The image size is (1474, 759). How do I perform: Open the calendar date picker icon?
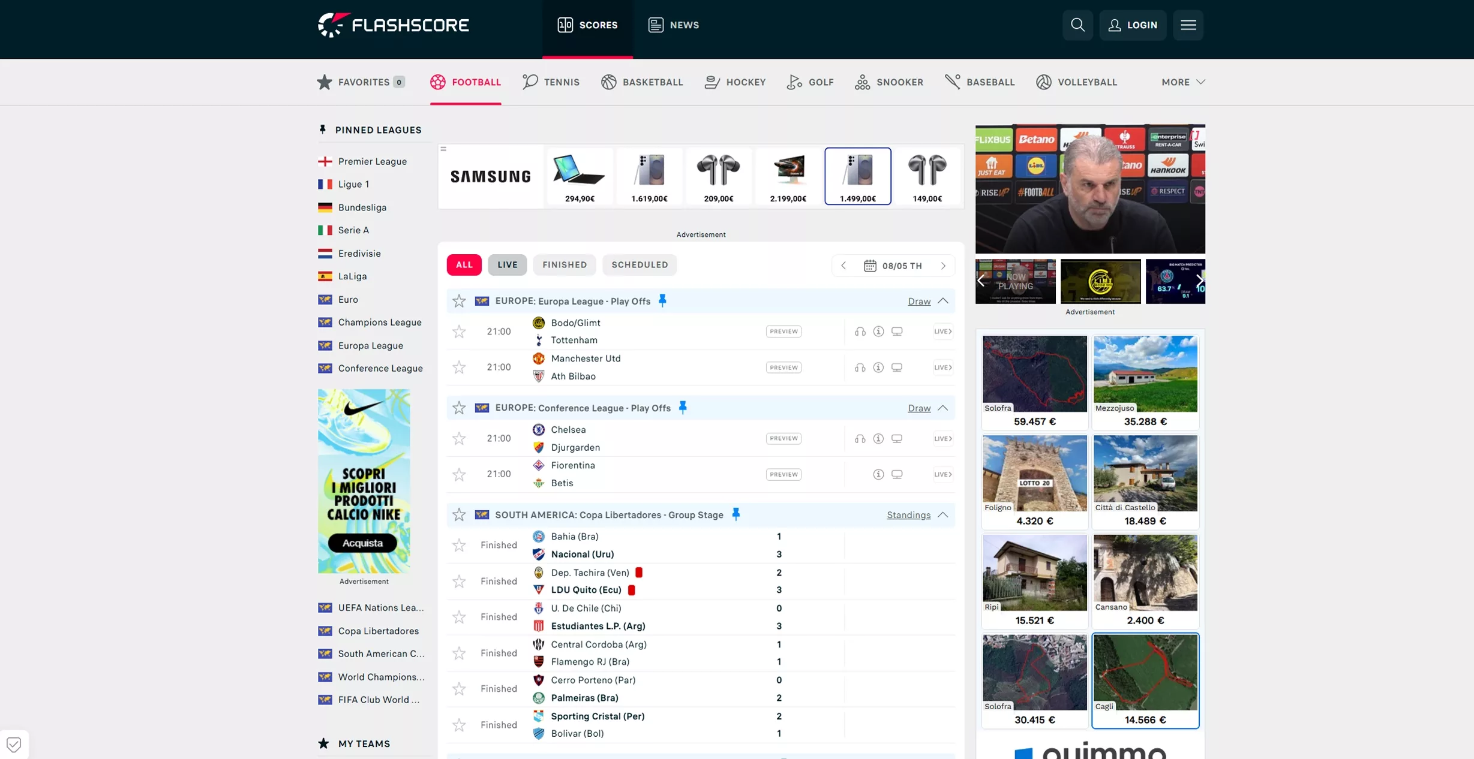pos(870,266)
